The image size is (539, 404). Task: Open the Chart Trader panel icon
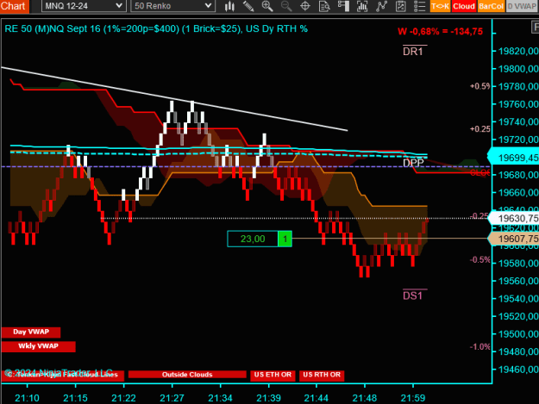(x=343, y=6)
